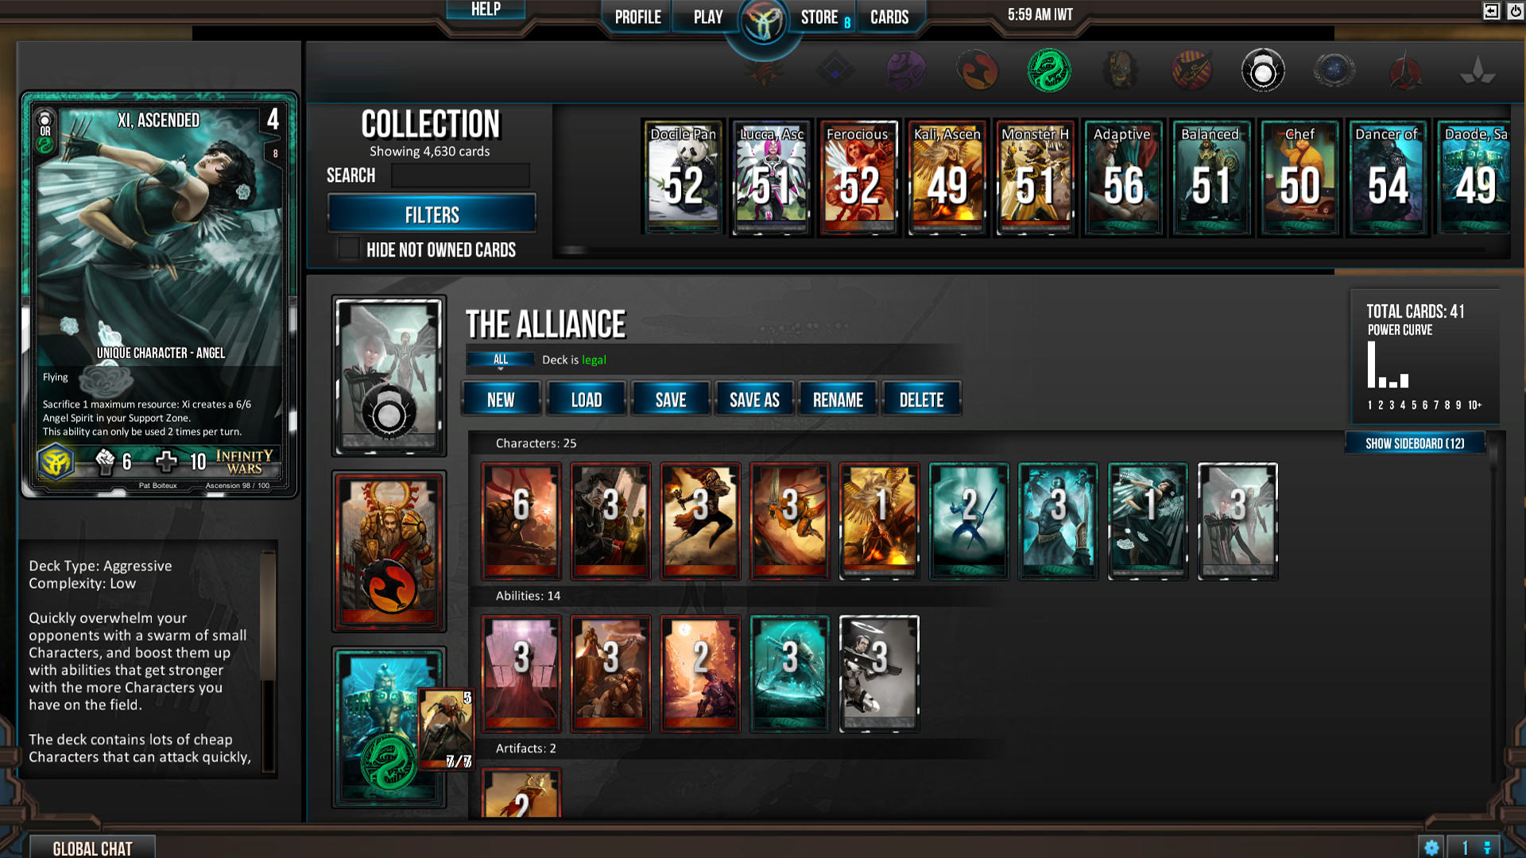Open the chat settings gear icon
Viewport: 1526px width, 858px height.
click(x=1431, y=848)
